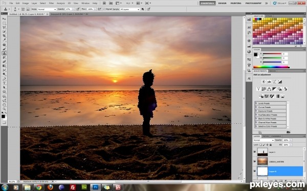Add a Color Balance adjustment layer

(x=269, y=89)
